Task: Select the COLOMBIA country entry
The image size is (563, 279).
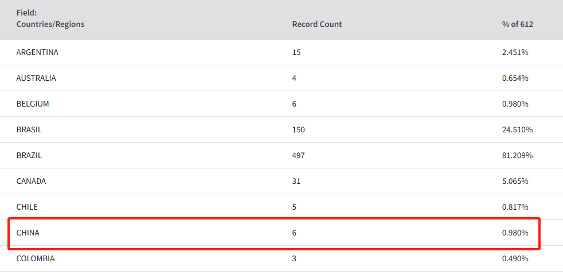Action: tap(36, 258)
